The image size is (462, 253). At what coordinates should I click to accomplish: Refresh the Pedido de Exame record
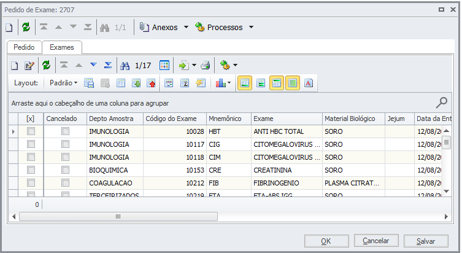(26, 27)
